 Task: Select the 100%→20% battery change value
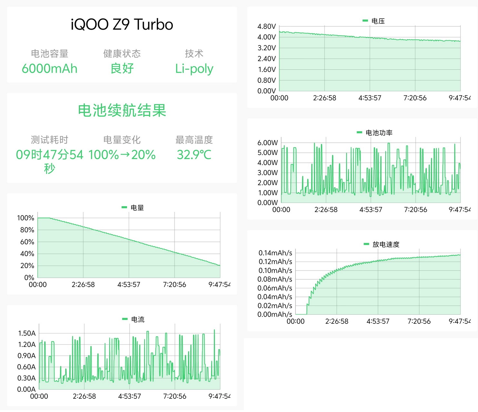click(122, 155)
